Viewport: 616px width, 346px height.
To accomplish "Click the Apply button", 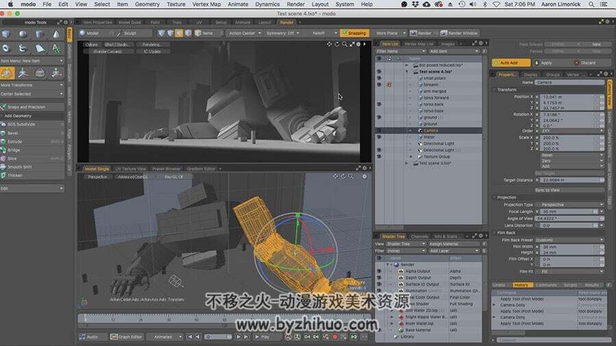I will coord(545,63).
